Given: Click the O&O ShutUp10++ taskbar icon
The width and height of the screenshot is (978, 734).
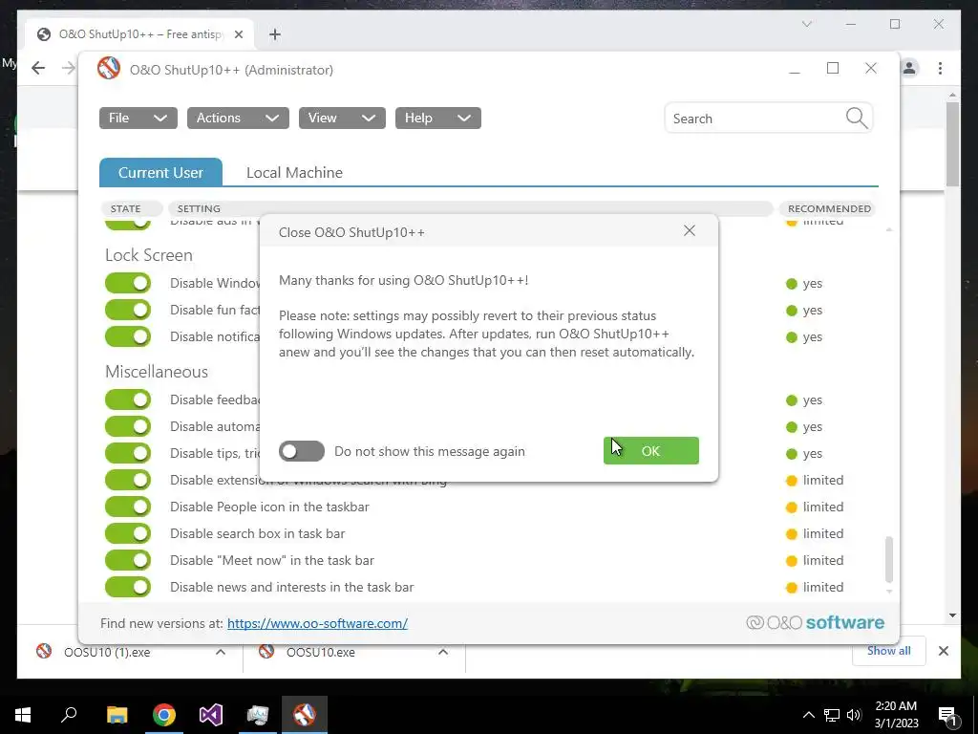Looking at the screenshot, I should (x=305, y=715).
